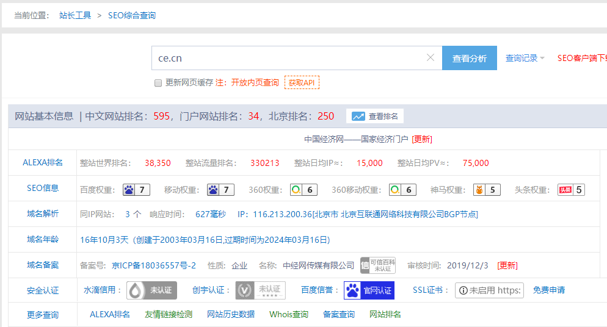Click 审核时间 date 2019/12/3

point(468,265)
